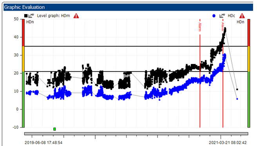Screen dimensions: 257x146
Task: Click the 'Level graph: HDm' legend text
Action: point(53,16)
